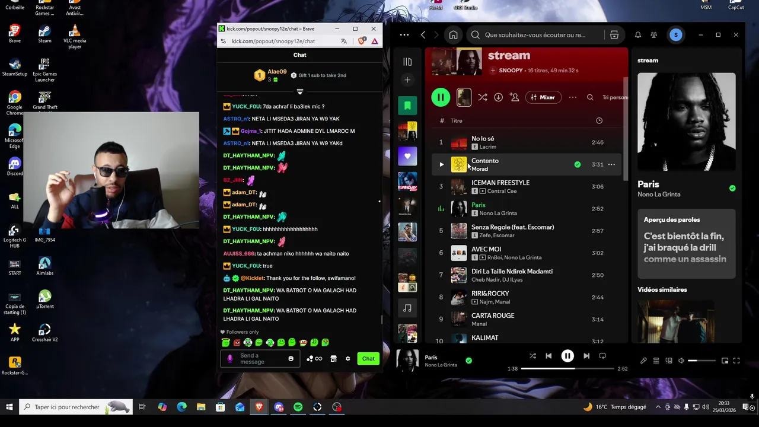Screen dimensions: 759x427
Task: Open the Spotify profile avatar menu
Action: (x=676, y=35)
